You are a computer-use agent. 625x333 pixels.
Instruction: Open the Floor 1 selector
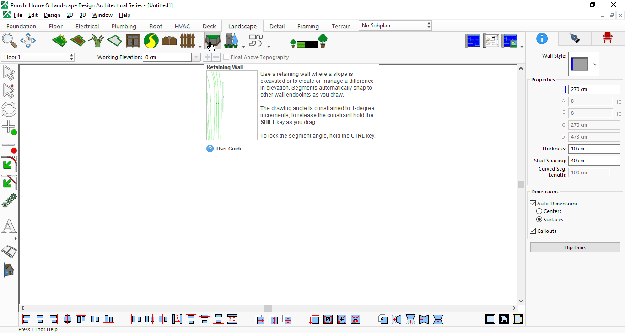click(38, 57)
